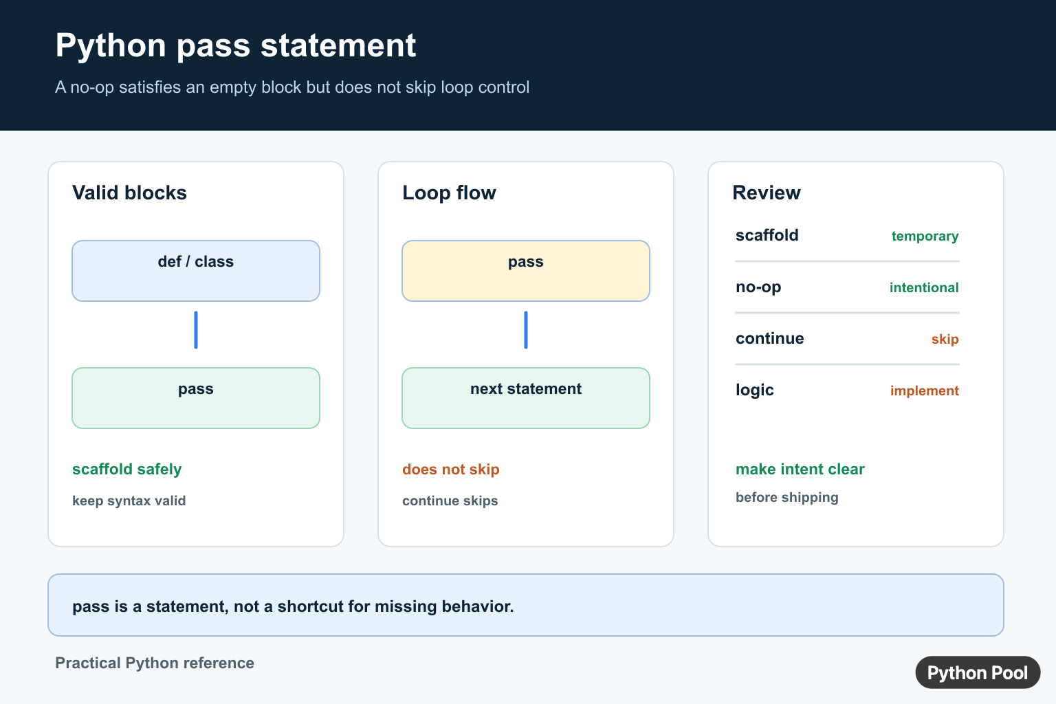Click the 'Python Pool' badge
Viewport: 1056px width, 704px height.
pos(978,672)
